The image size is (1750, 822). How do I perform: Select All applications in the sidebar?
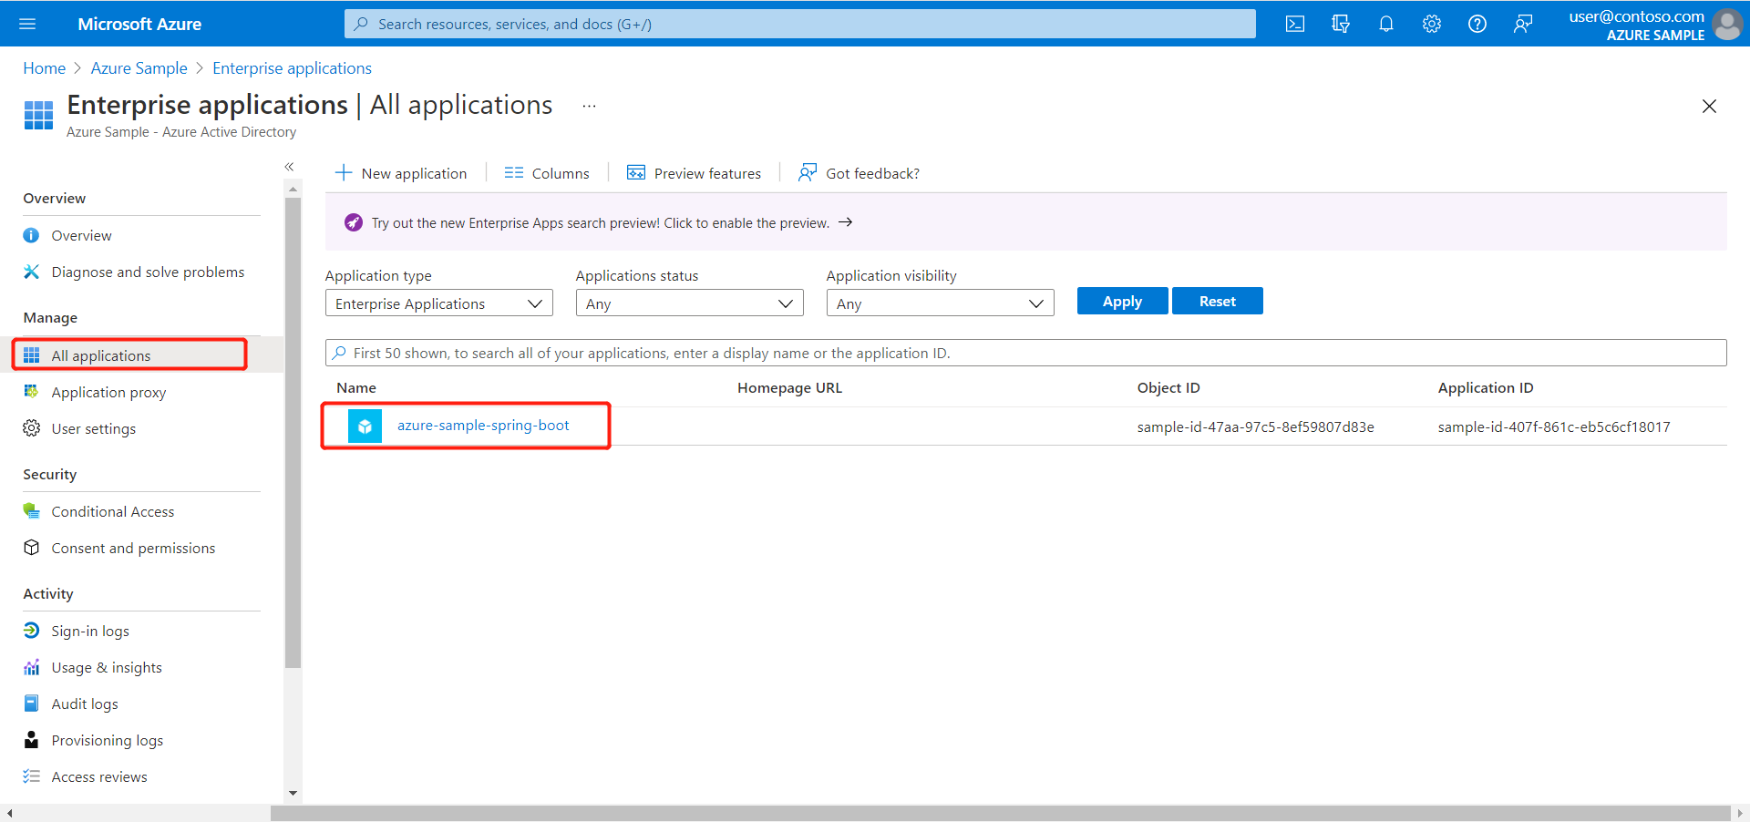(x=100, y=355)
